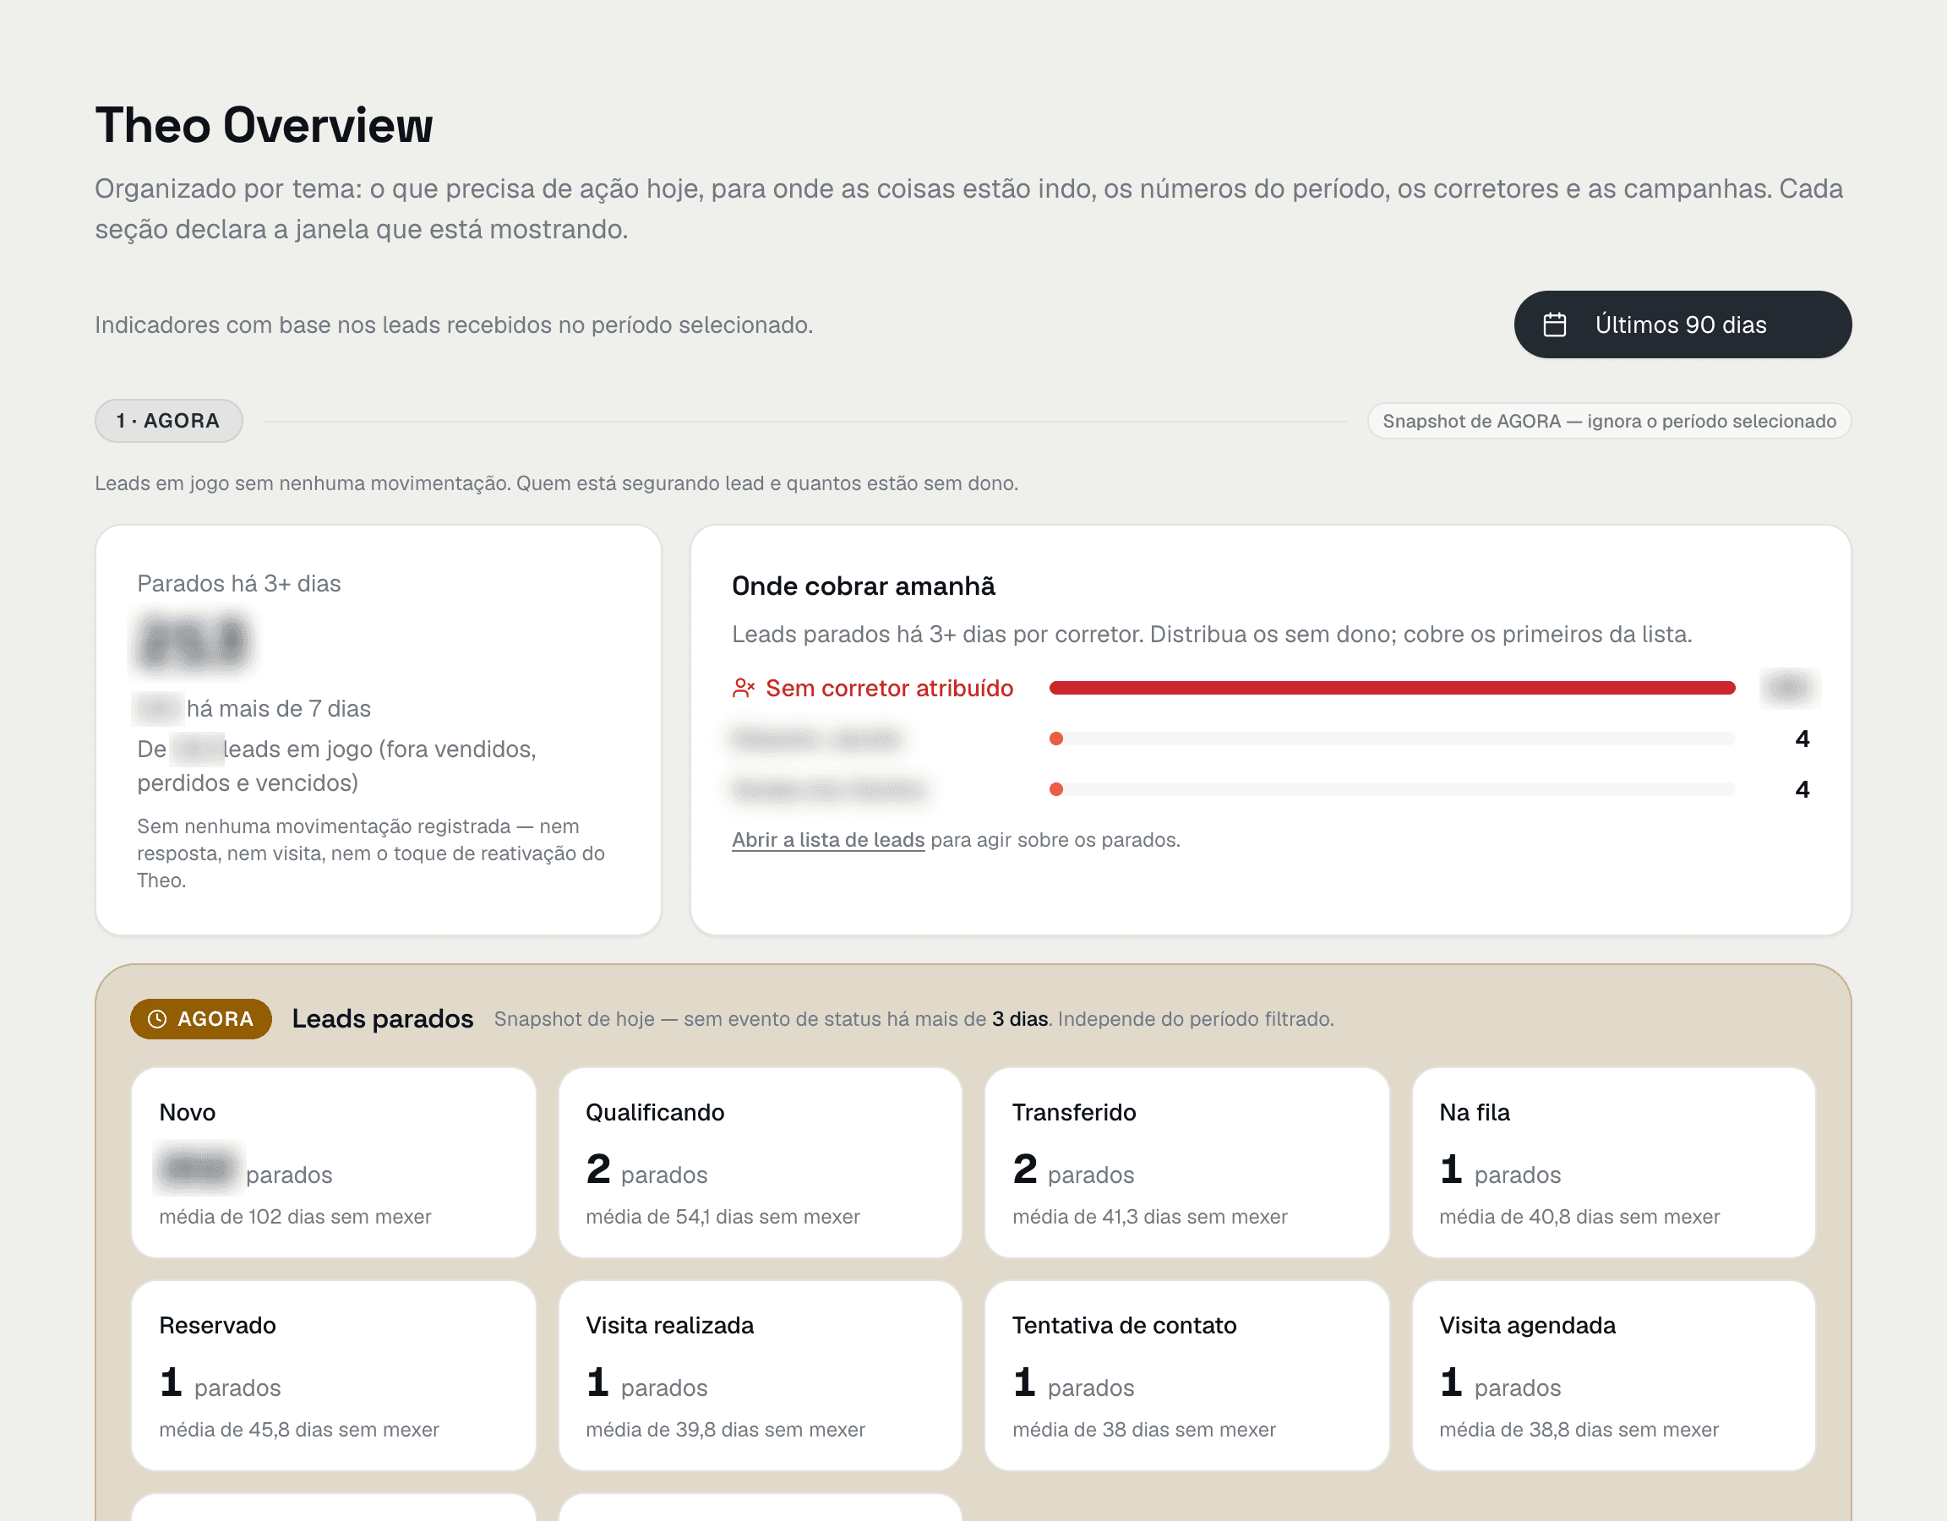Click the "Onde cobrar amanhã" heading
1947x1521 pixels.
click(x=863, y=586)
